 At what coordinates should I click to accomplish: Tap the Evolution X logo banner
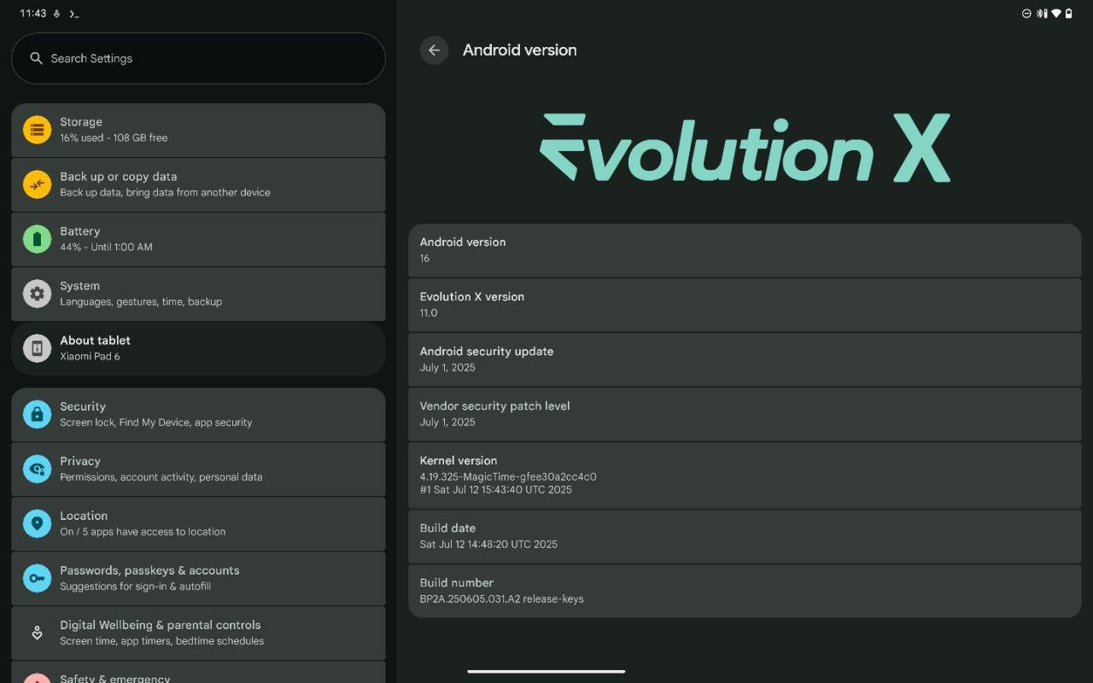tap(745, 147)
